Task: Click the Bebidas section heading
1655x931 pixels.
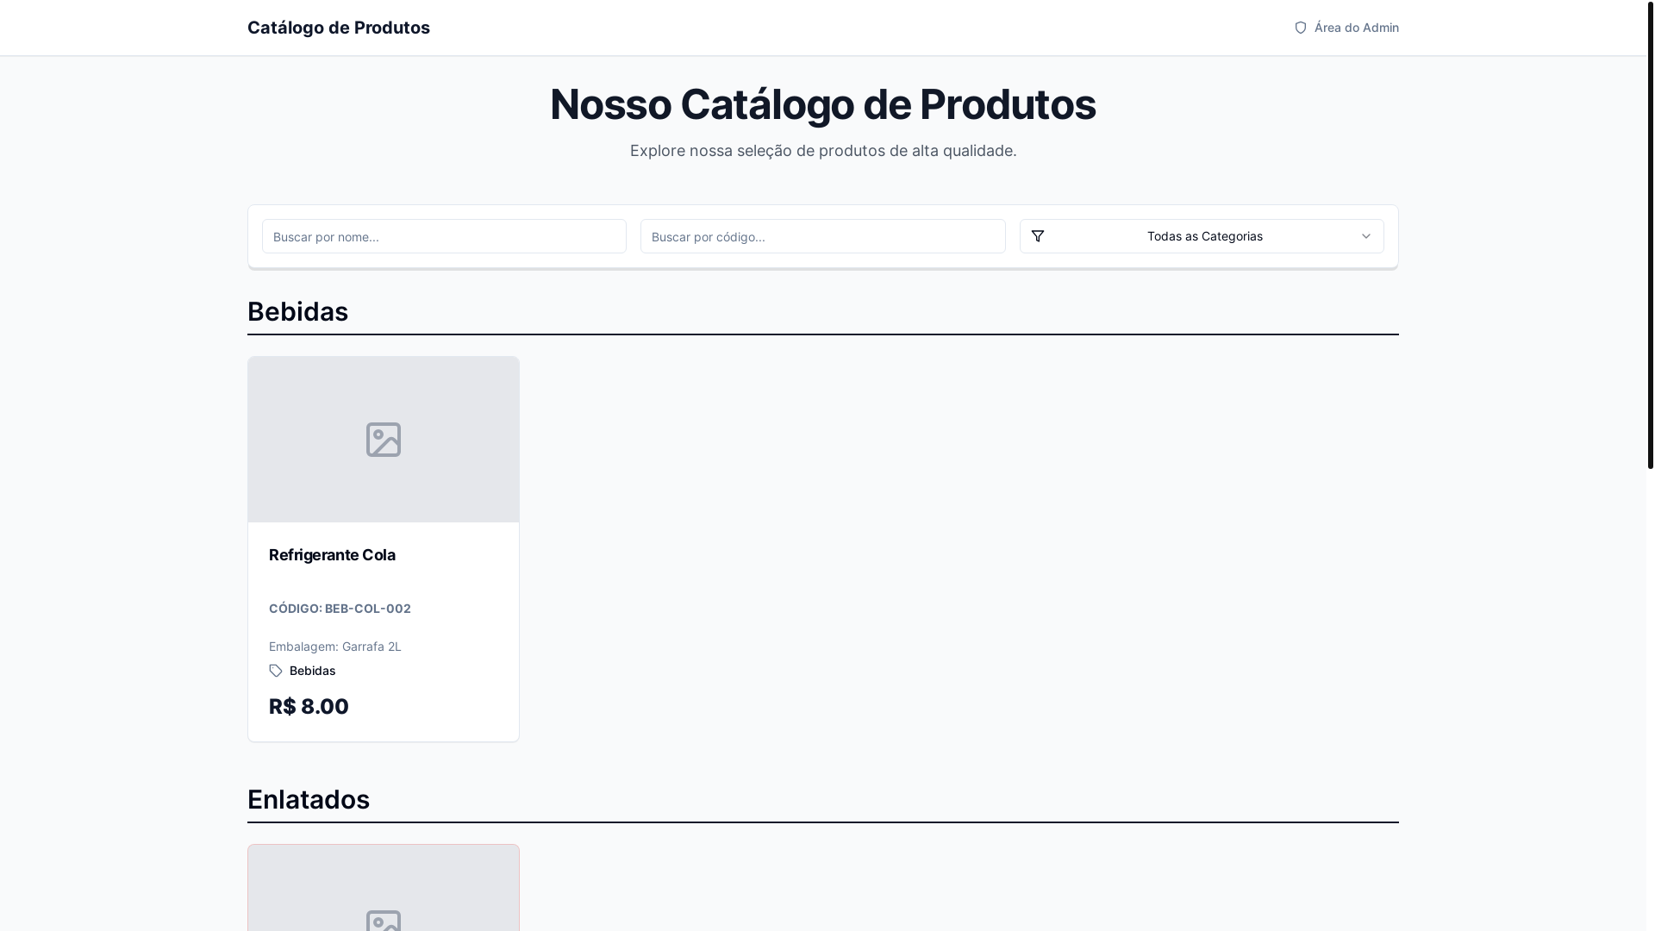Action: tap(297, 311)
